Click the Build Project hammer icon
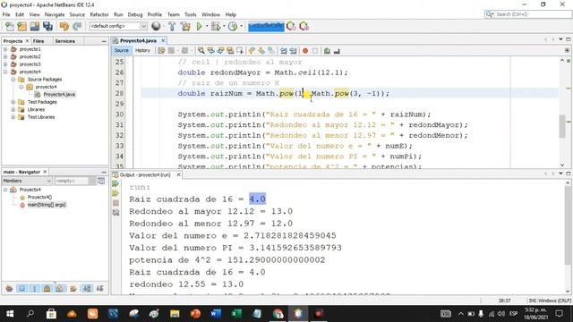This screenshot has height=322, width=573. (x=172, y=26)
